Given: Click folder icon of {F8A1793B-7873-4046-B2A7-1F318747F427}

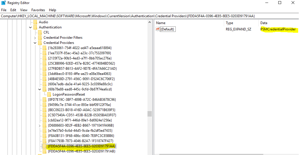Looking at the screenshot, I should [44, 141].
